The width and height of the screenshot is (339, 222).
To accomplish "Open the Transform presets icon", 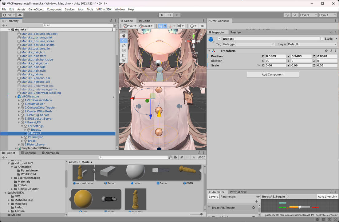I will click(x=331, y=51).
